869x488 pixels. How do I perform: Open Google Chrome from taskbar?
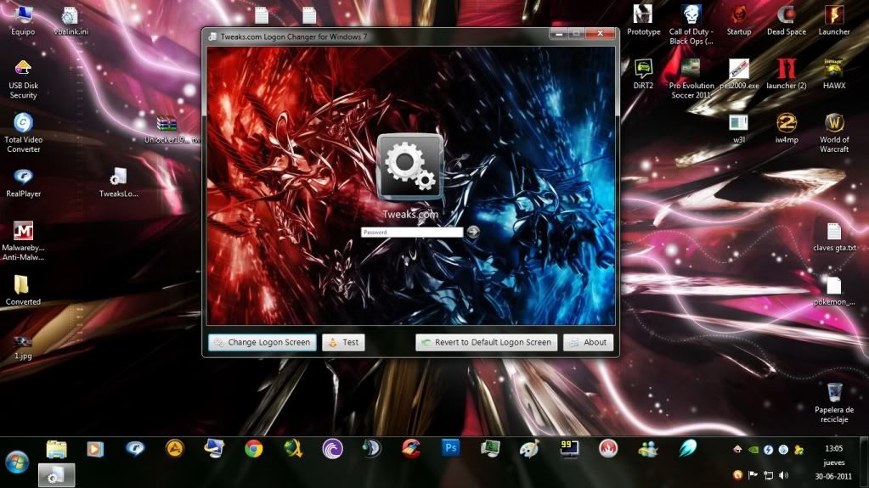tap(253, 449)
